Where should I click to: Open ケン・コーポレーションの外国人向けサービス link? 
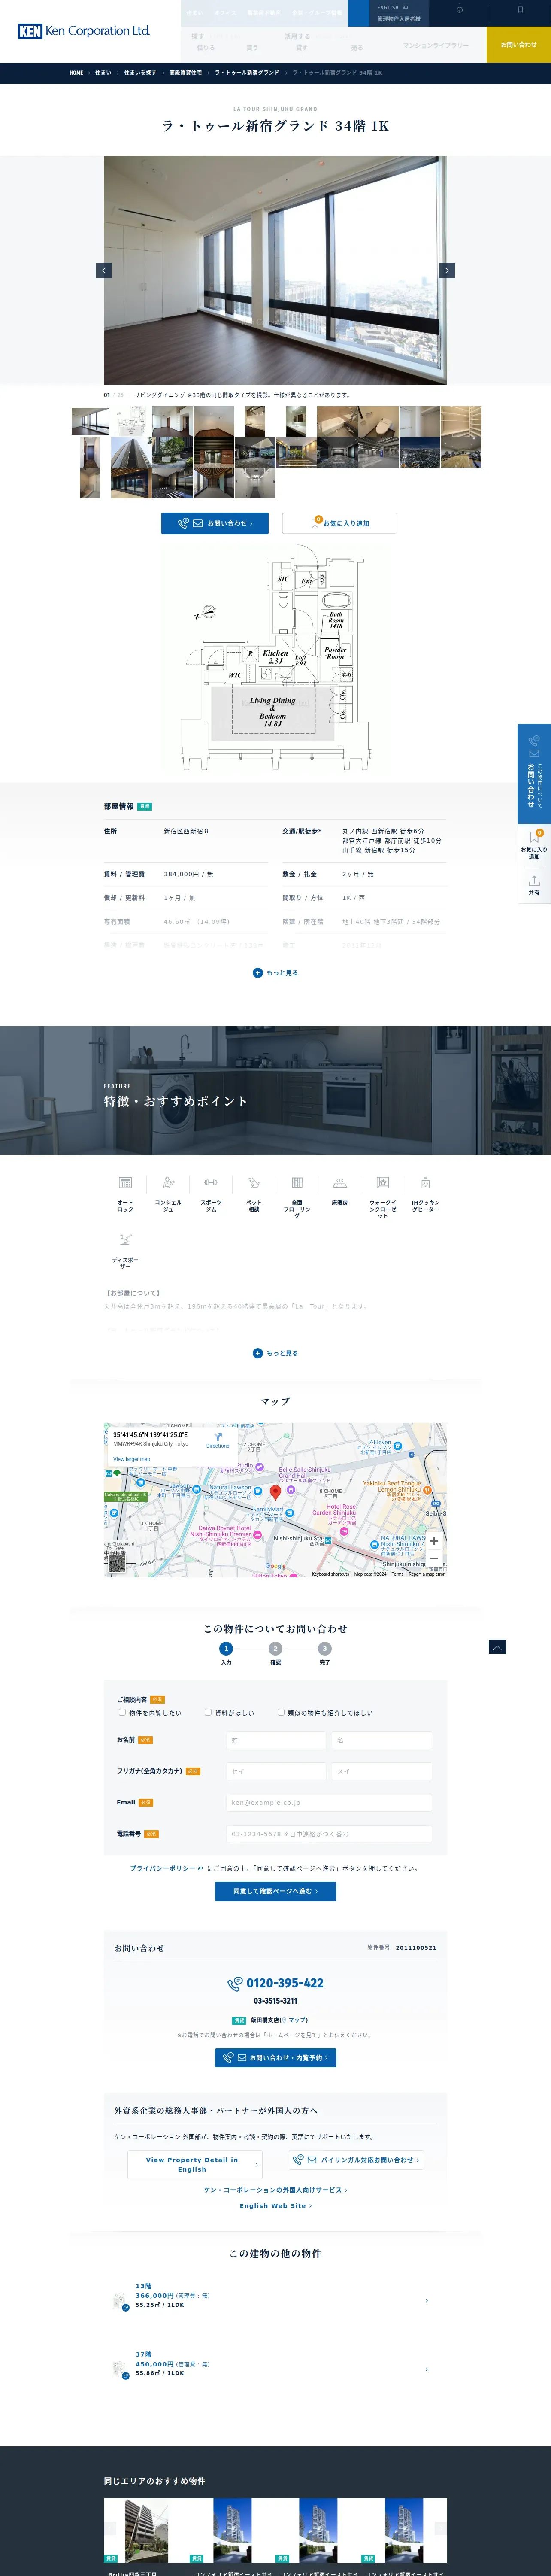[275, 2189]
